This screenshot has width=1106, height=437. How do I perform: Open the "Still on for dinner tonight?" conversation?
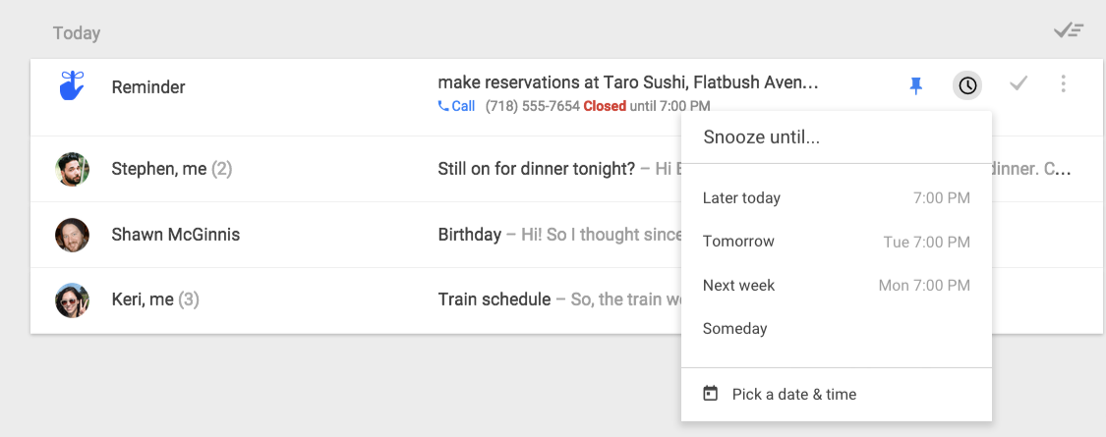(536, 169)
